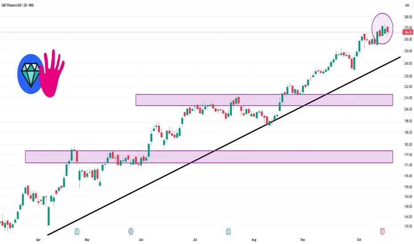Select the upper purple resistance zone rectangle
The width and height of the screenshot is (414, 244).
coord(264,100)
